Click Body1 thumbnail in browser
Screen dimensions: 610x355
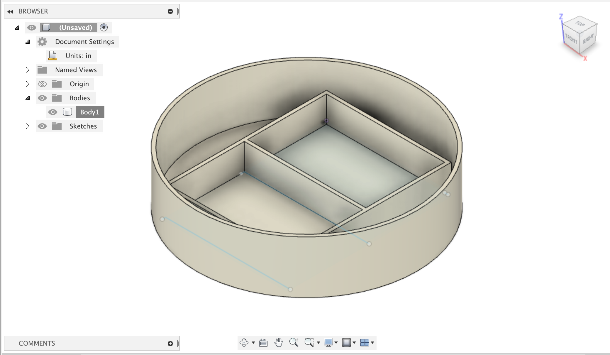pos(67,112)
